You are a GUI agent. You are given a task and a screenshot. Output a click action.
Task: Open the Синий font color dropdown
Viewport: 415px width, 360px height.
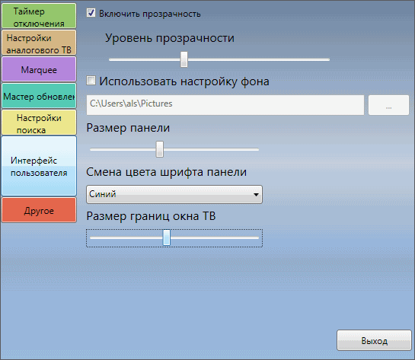coord(174,194)
